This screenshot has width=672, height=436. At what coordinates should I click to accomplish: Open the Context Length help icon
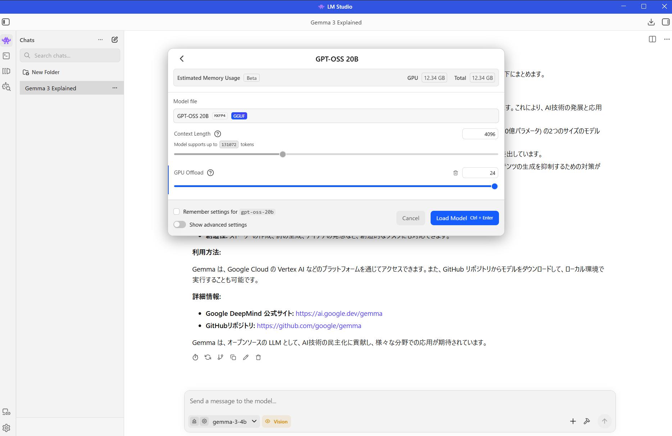click(x=217, y=134)
